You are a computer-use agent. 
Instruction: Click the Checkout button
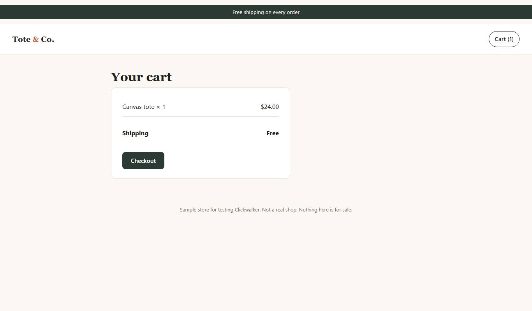143,161
